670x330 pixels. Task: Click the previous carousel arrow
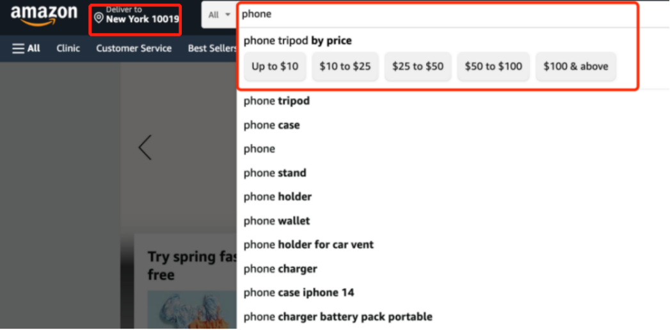coord(145,147)
